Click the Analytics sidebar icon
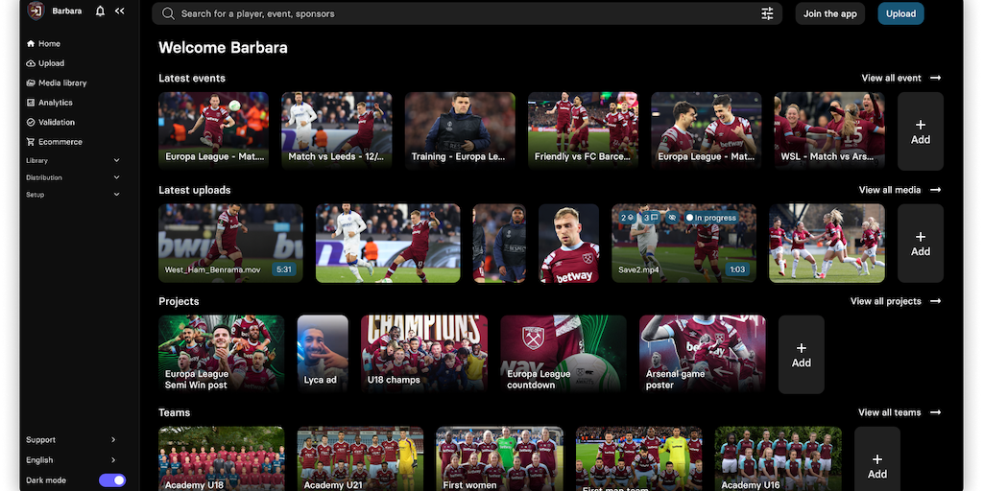The image size is (983, 491). tap(31, 103)
